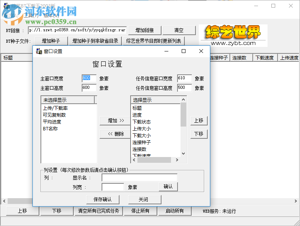Minimize the 窗口设置 dialog

(x=166, y=51)
